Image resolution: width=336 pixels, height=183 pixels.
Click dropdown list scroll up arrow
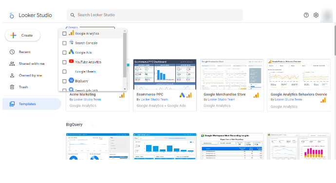tap(125, 31)
